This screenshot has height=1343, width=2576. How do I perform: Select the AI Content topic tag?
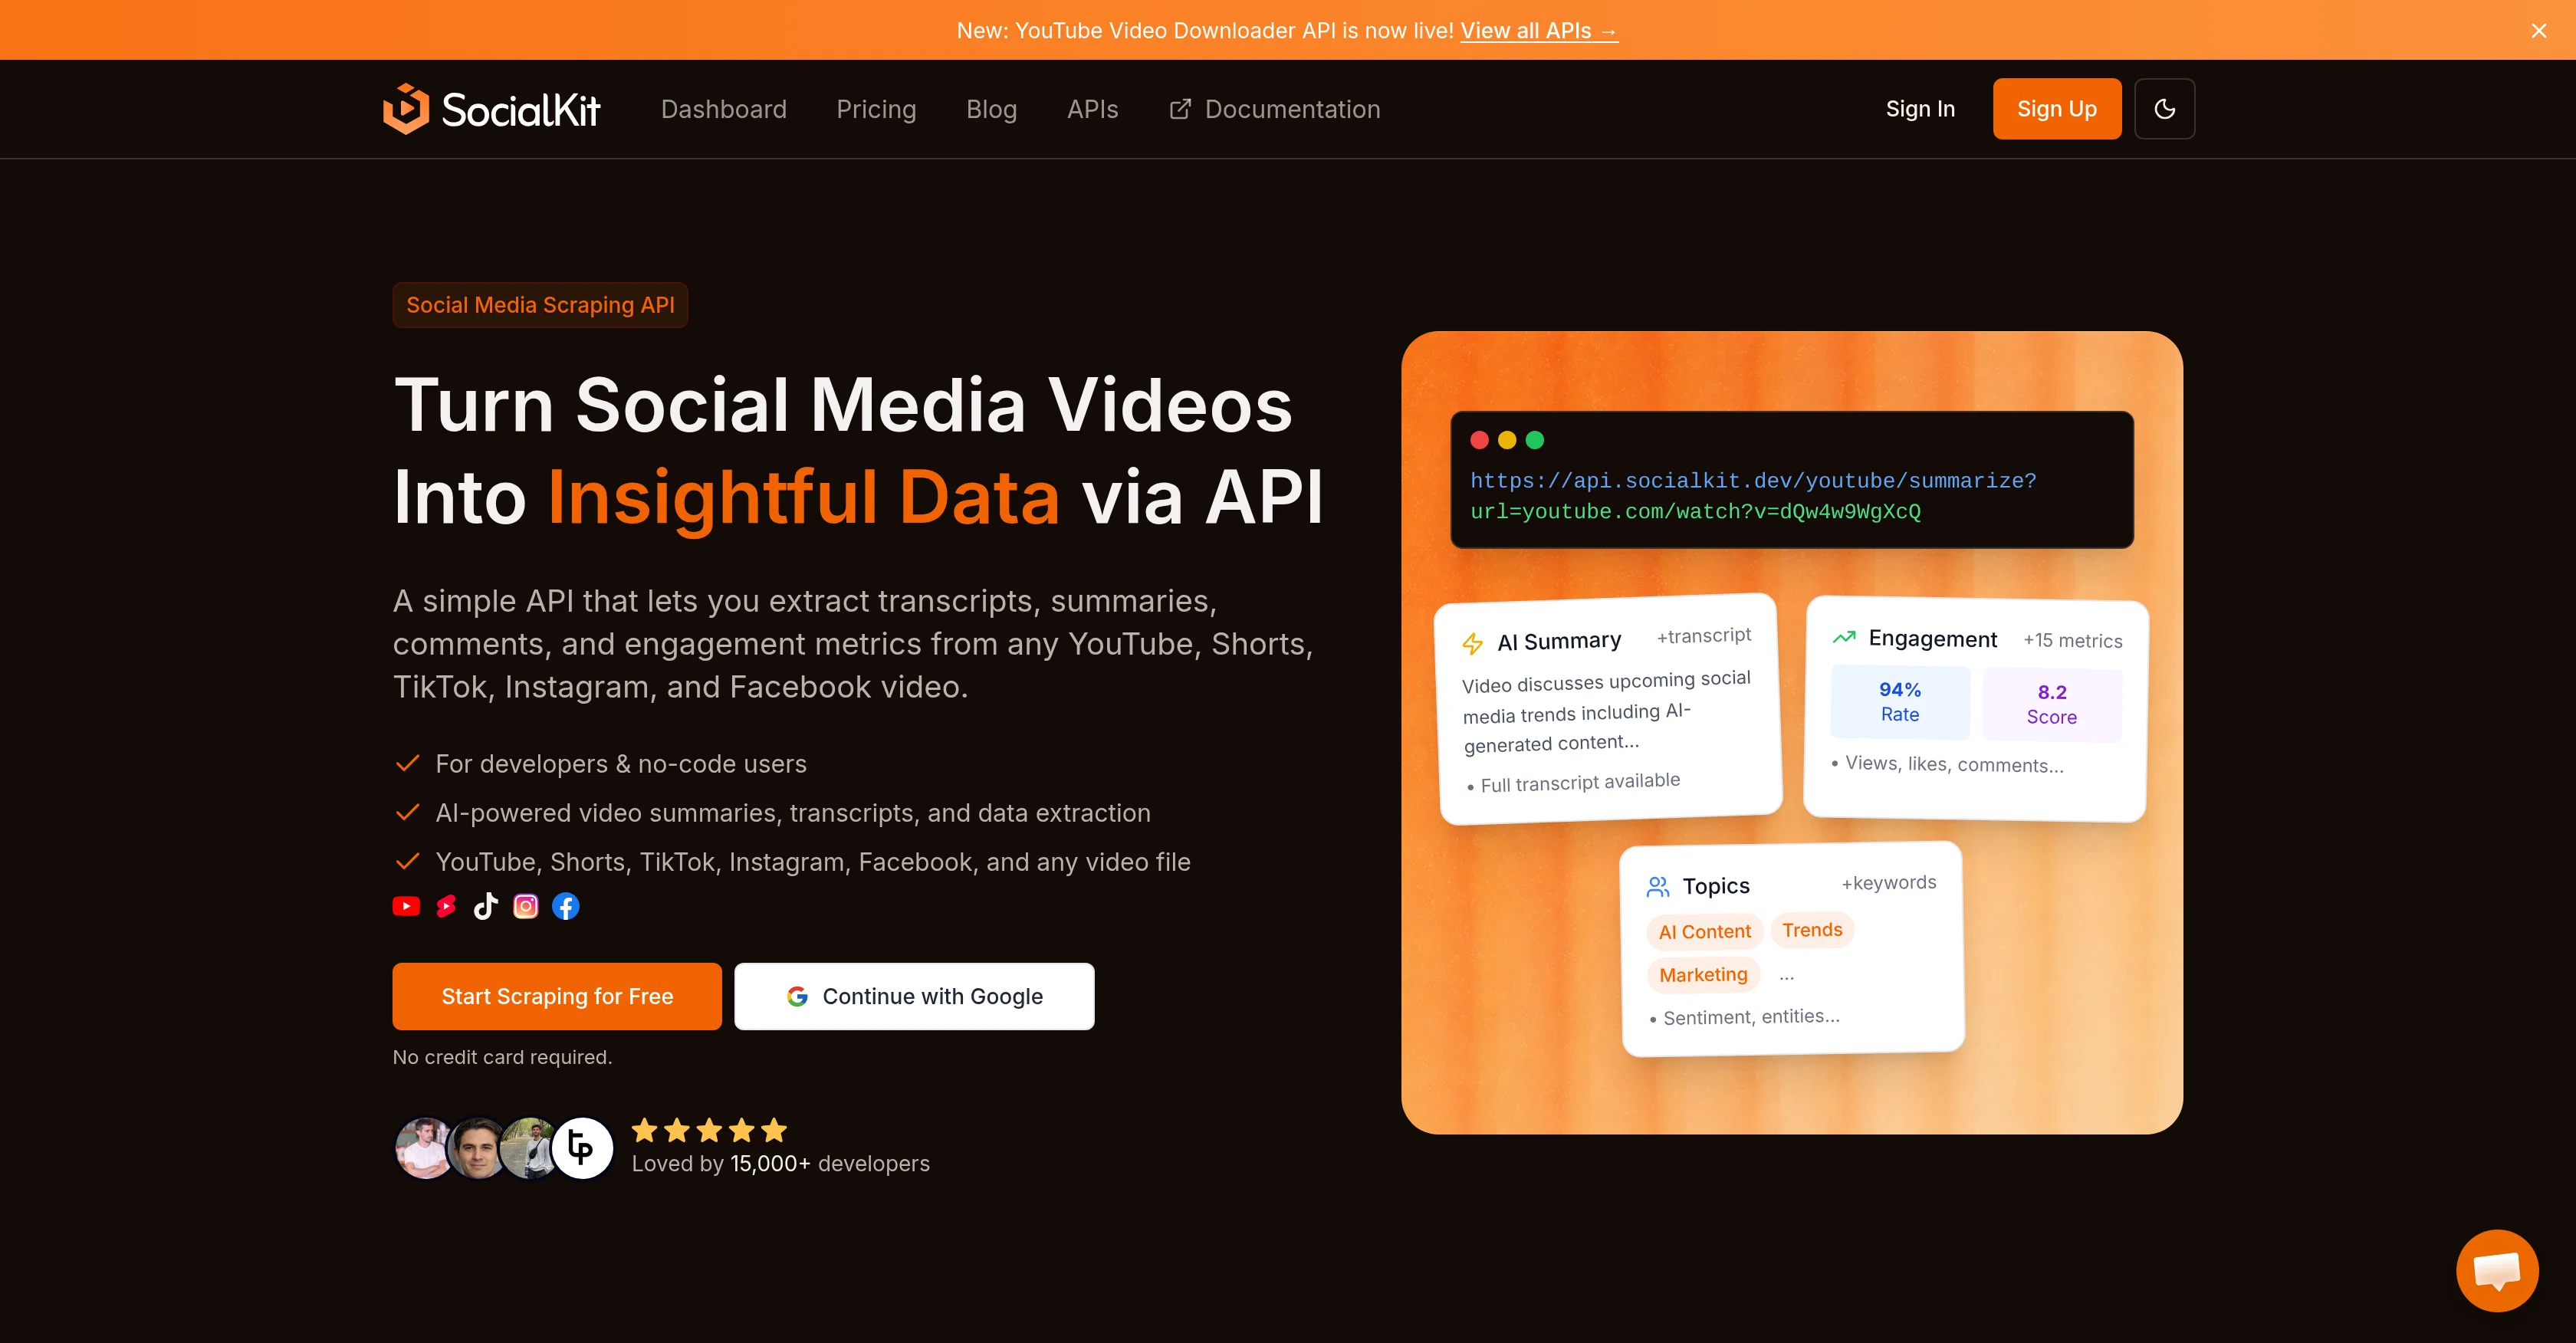point(1704,932)
